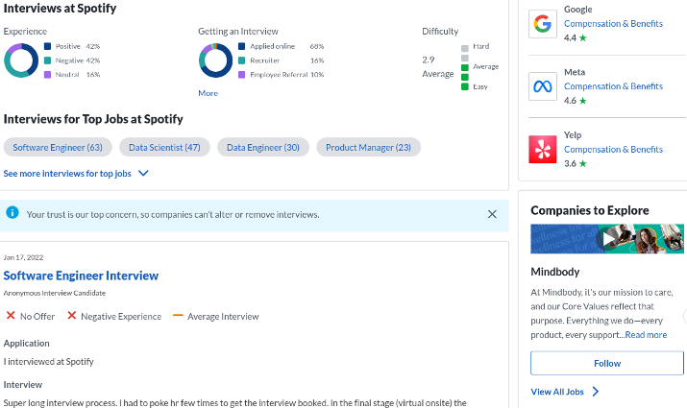Image resolution: width=687 pixels, height=408 pixels.
Task: Dismiss the trust notice banner
Action: (x=492, y=214)
